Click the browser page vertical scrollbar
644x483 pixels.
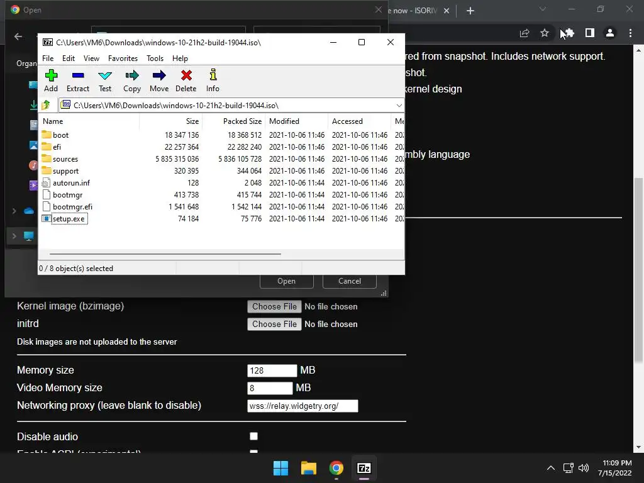(638, 270)
